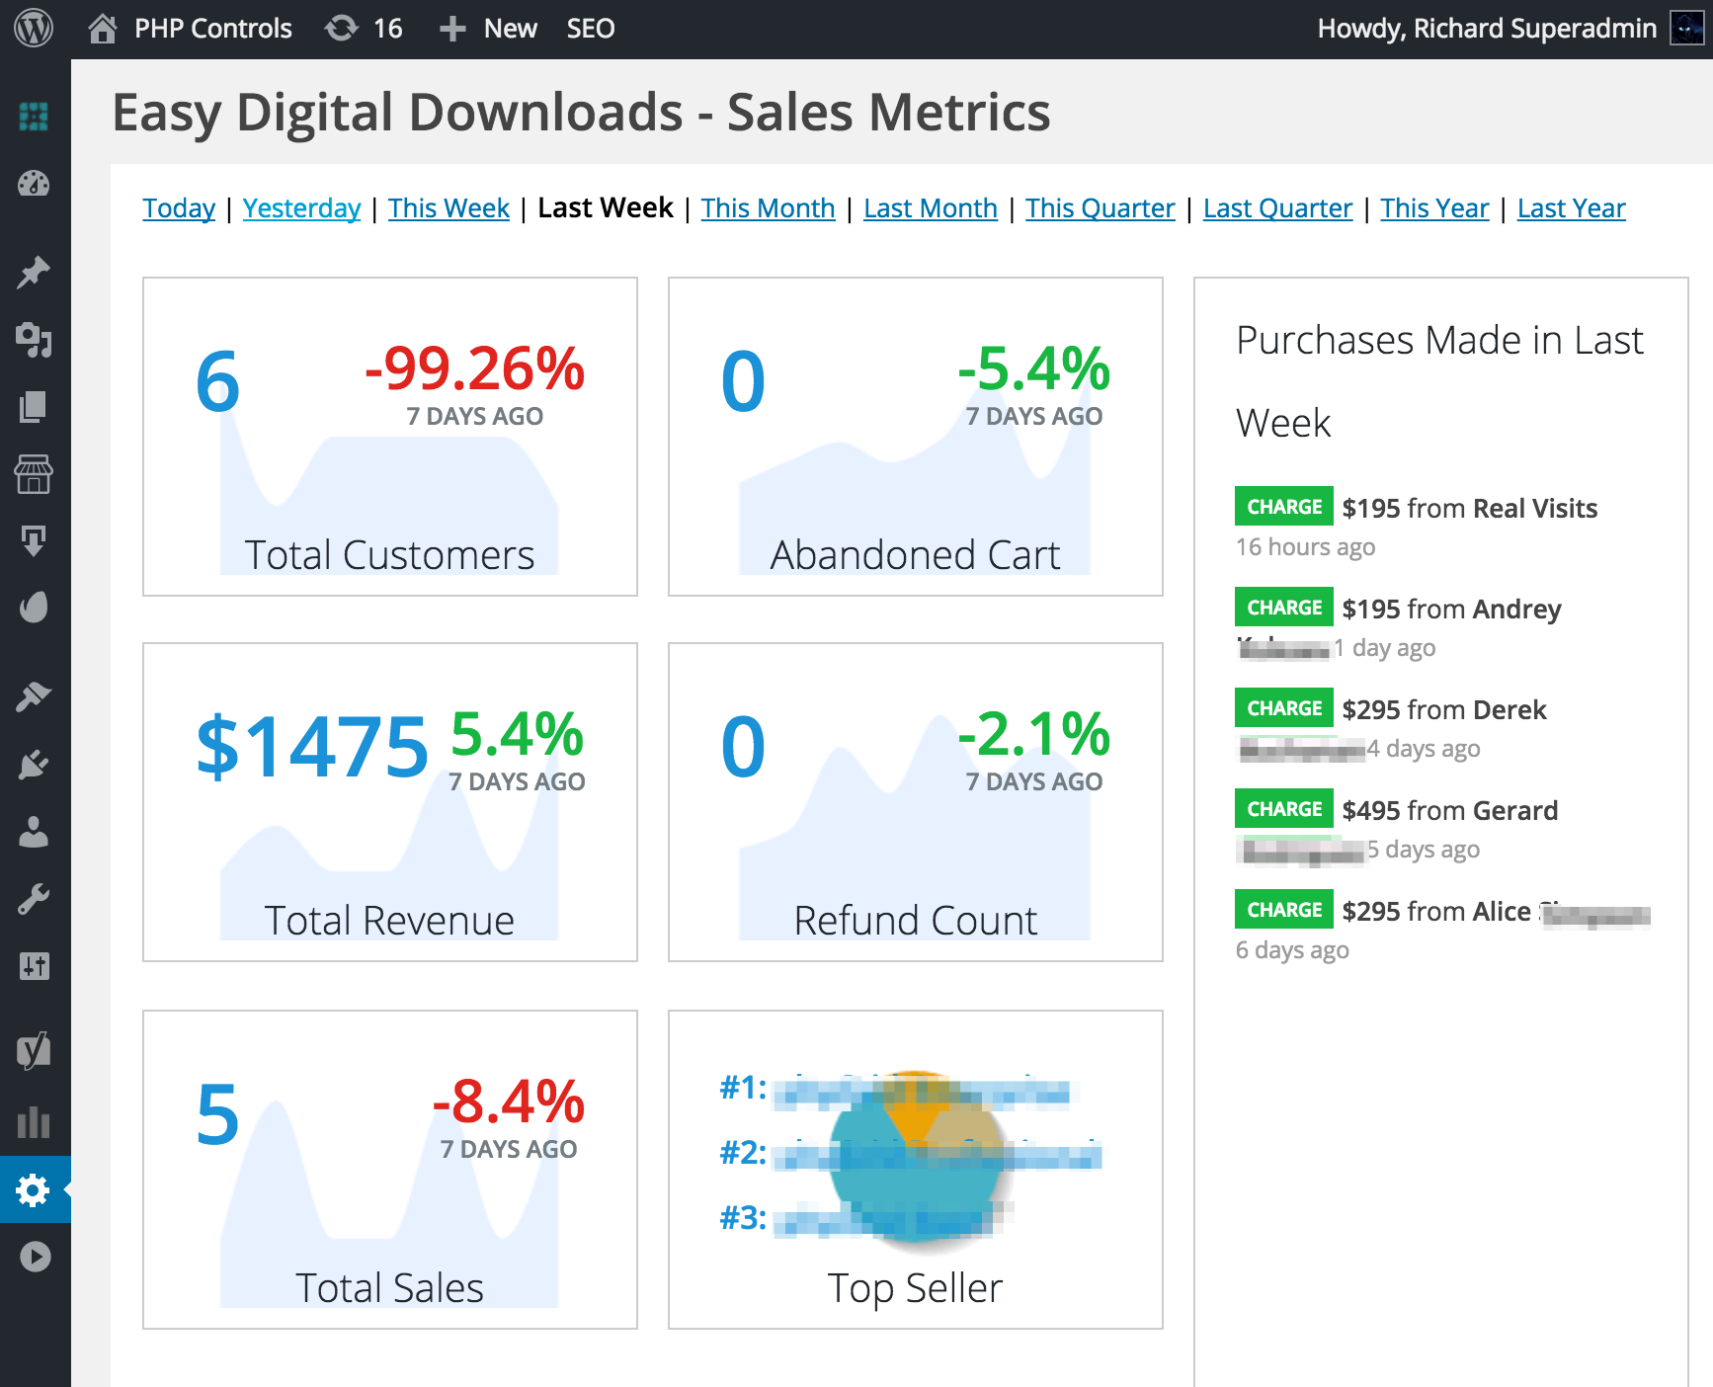
Task: Open Settings sliders icon in sidebar
Action: point(34,966)
